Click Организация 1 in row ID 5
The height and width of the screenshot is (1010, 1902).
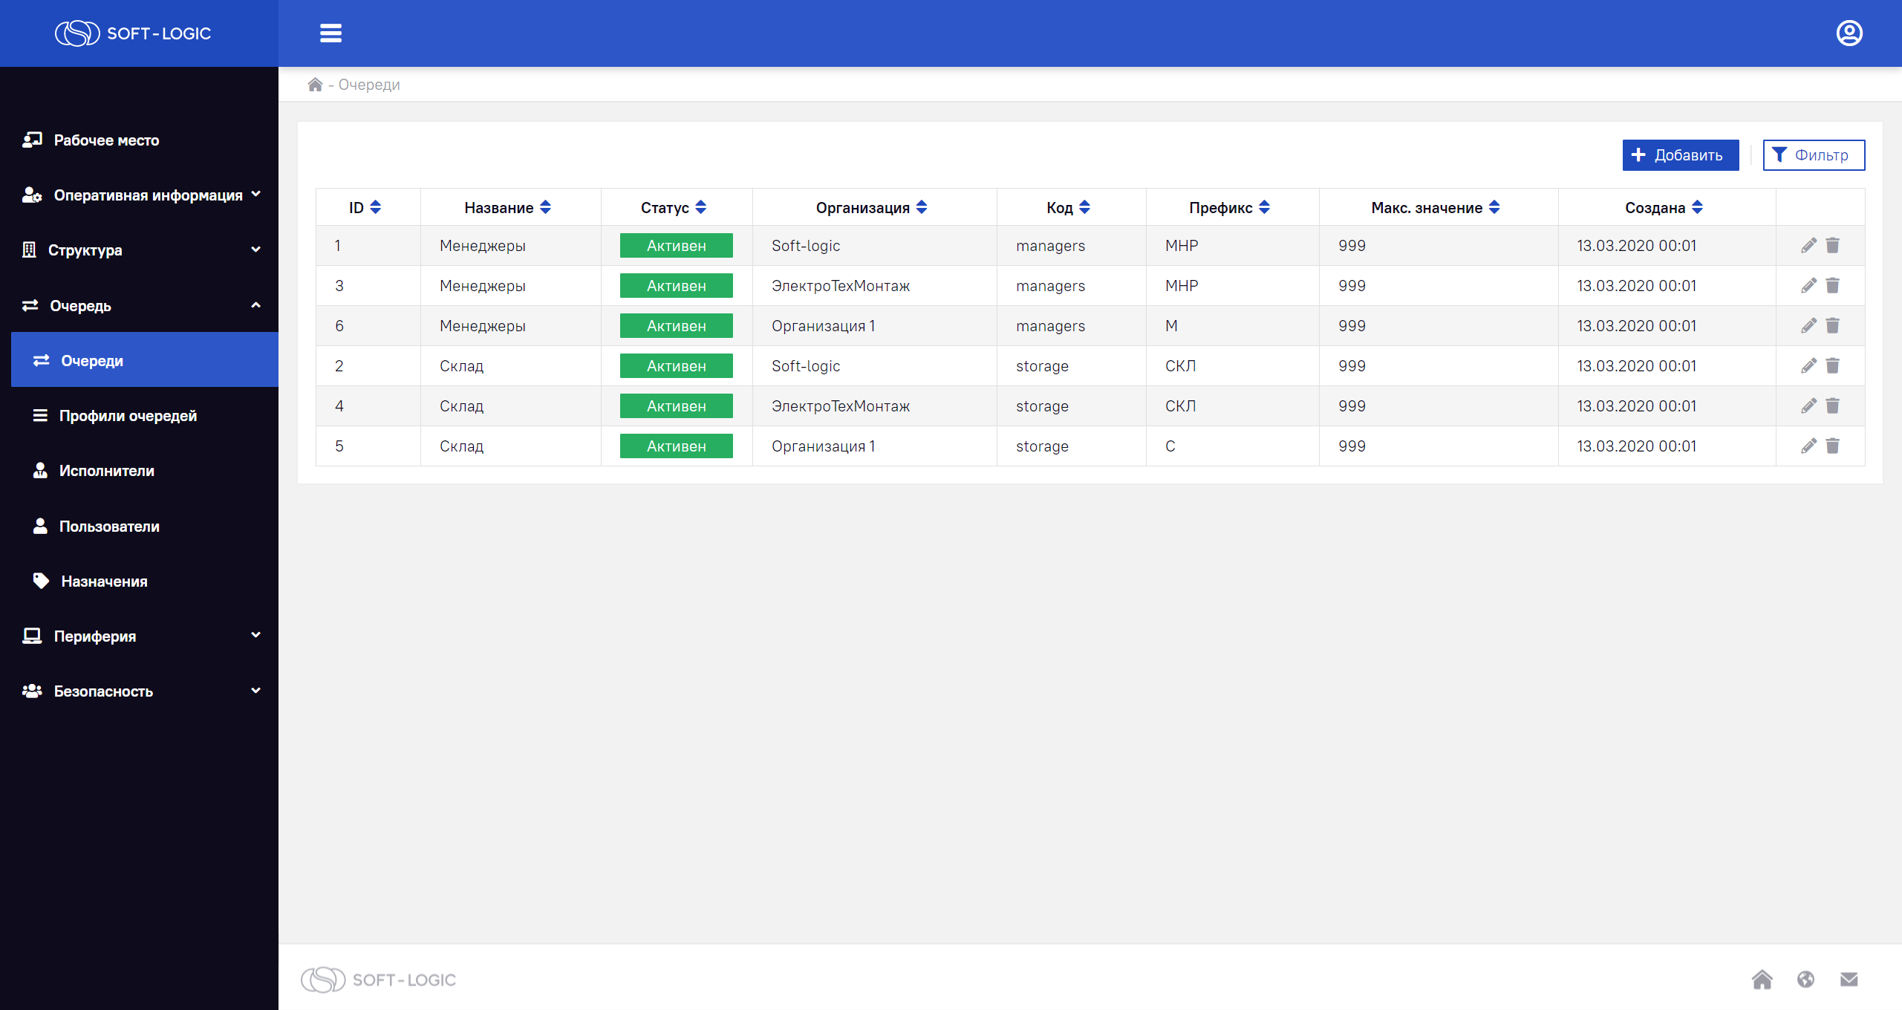click(x=824, y=446)
